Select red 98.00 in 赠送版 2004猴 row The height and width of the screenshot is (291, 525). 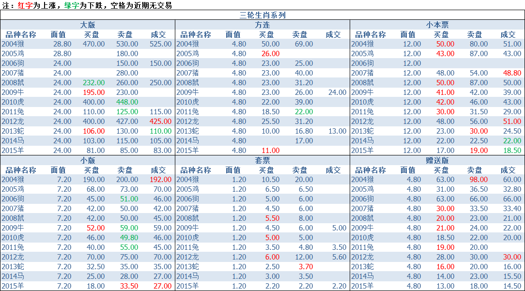tap(479, 180)
